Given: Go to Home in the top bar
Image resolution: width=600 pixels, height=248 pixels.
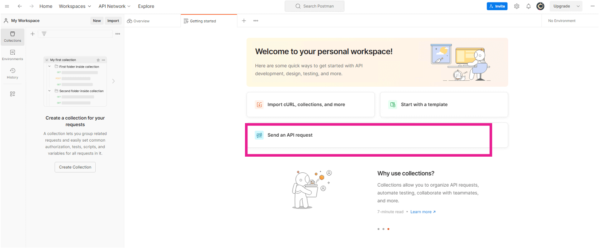Looking at the screenshot, I should point(46,6).
